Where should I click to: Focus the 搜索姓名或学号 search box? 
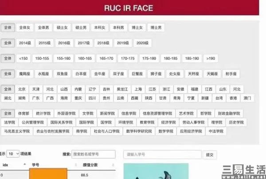point(94,154)
